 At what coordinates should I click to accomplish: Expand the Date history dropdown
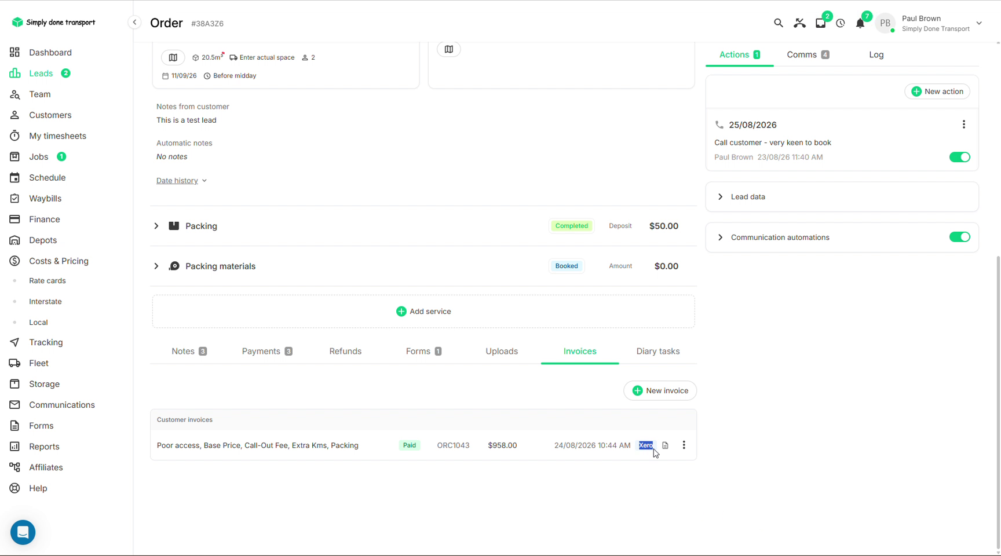tap(181, 181)
